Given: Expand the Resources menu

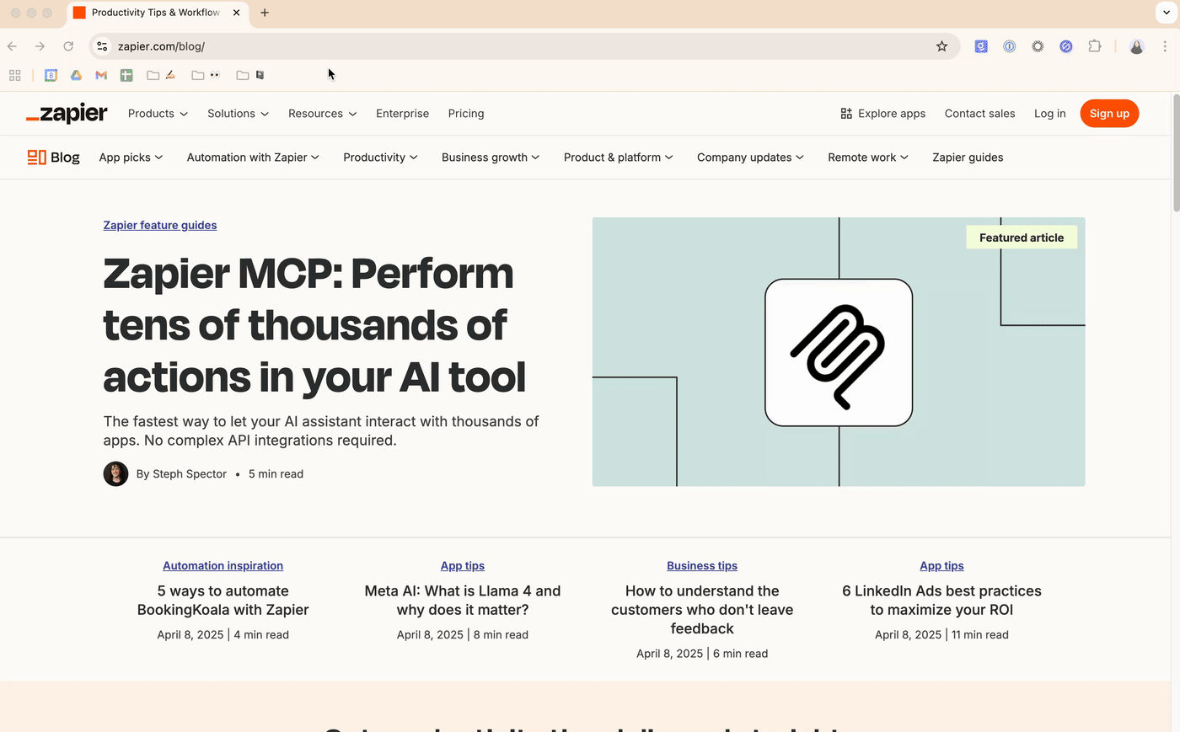Looking at the screenshot, I should [x=322, y=114].
